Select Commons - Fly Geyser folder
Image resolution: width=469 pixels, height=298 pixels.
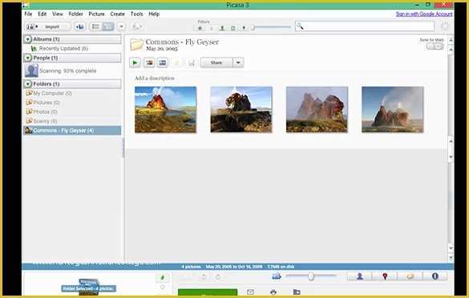(x=72, y=131)
